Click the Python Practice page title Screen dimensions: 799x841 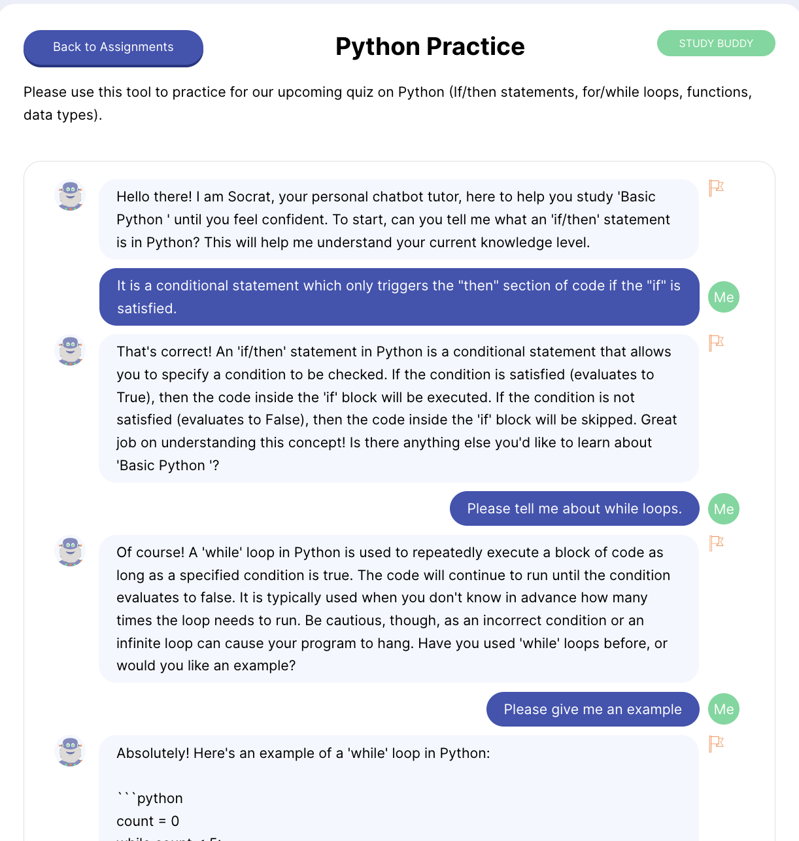point(430,46)
